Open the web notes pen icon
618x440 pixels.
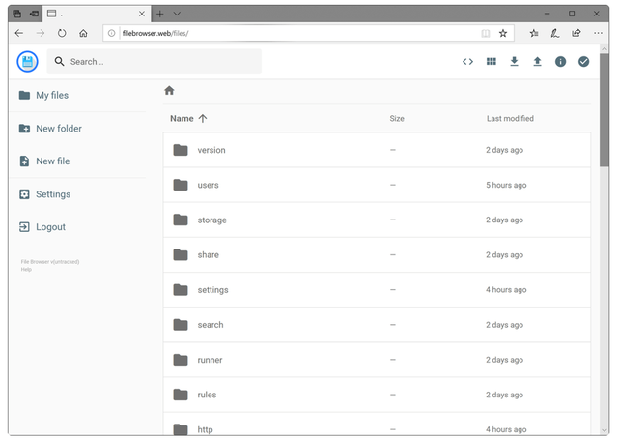point(555,33)
